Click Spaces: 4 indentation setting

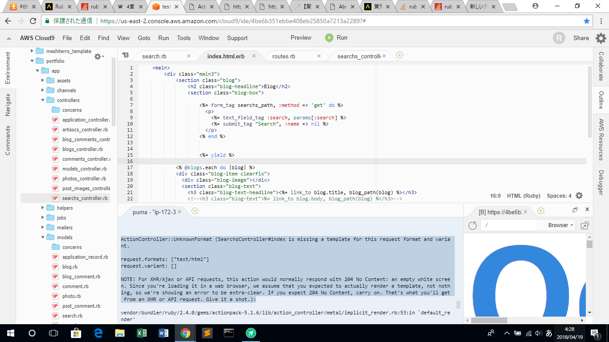[559, 196]
